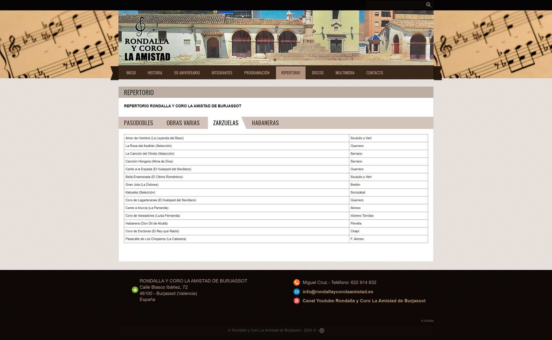552x340 pixels.
Task: Click the orange telephone icon
Action: 296,283
